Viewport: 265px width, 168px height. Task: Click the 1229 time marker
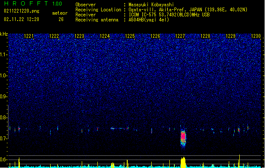[x=231, y=36]
